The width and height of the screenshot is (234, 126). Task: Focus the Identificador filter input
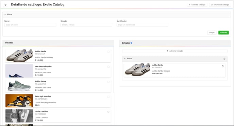point(143,25)
